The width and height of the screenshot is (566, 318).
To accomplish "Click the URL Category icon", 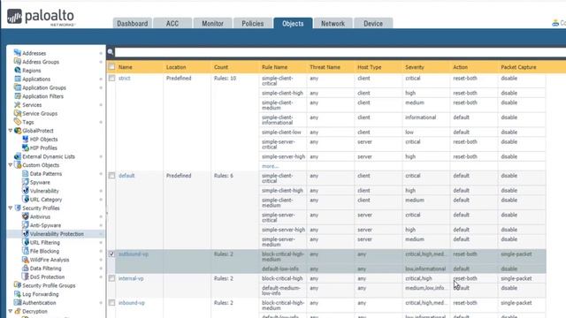I will click(26, 199).
